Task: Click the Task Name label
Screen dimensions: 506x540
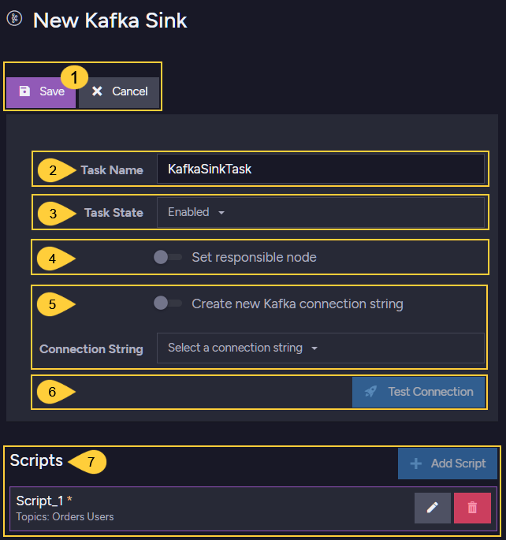Action: click(112, 170)
